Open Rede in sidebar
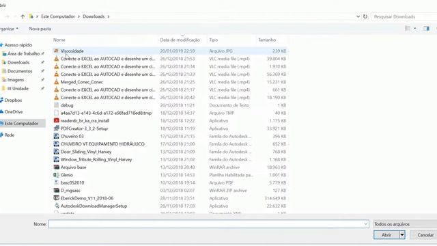 click(9, 135)
